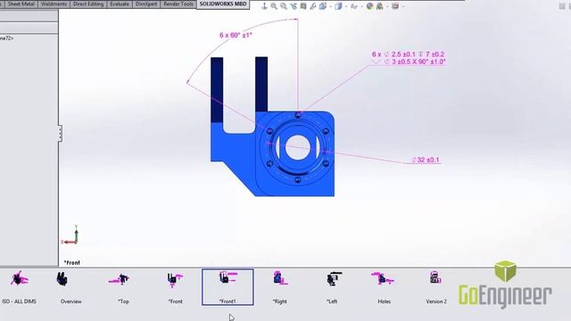Switch to the DimXpert tab
Image resolution: width=571 pixels, height=321 pixels.
coord(146,4)
